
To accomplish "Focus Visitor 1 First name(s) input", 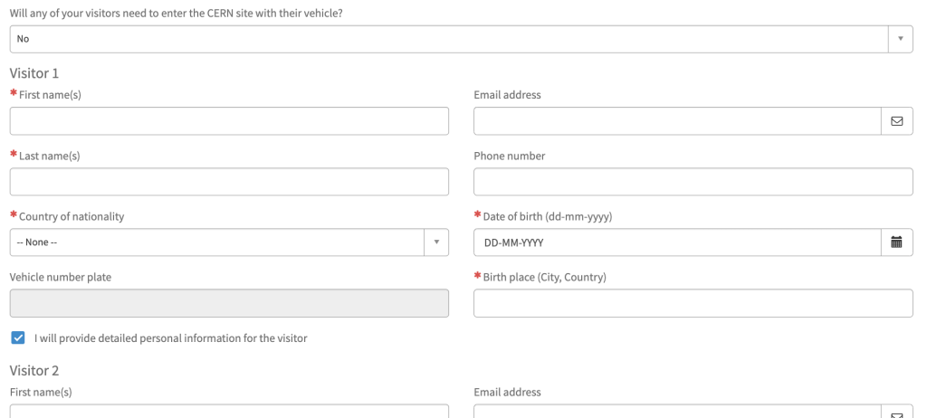I will (x=229, y=120).
